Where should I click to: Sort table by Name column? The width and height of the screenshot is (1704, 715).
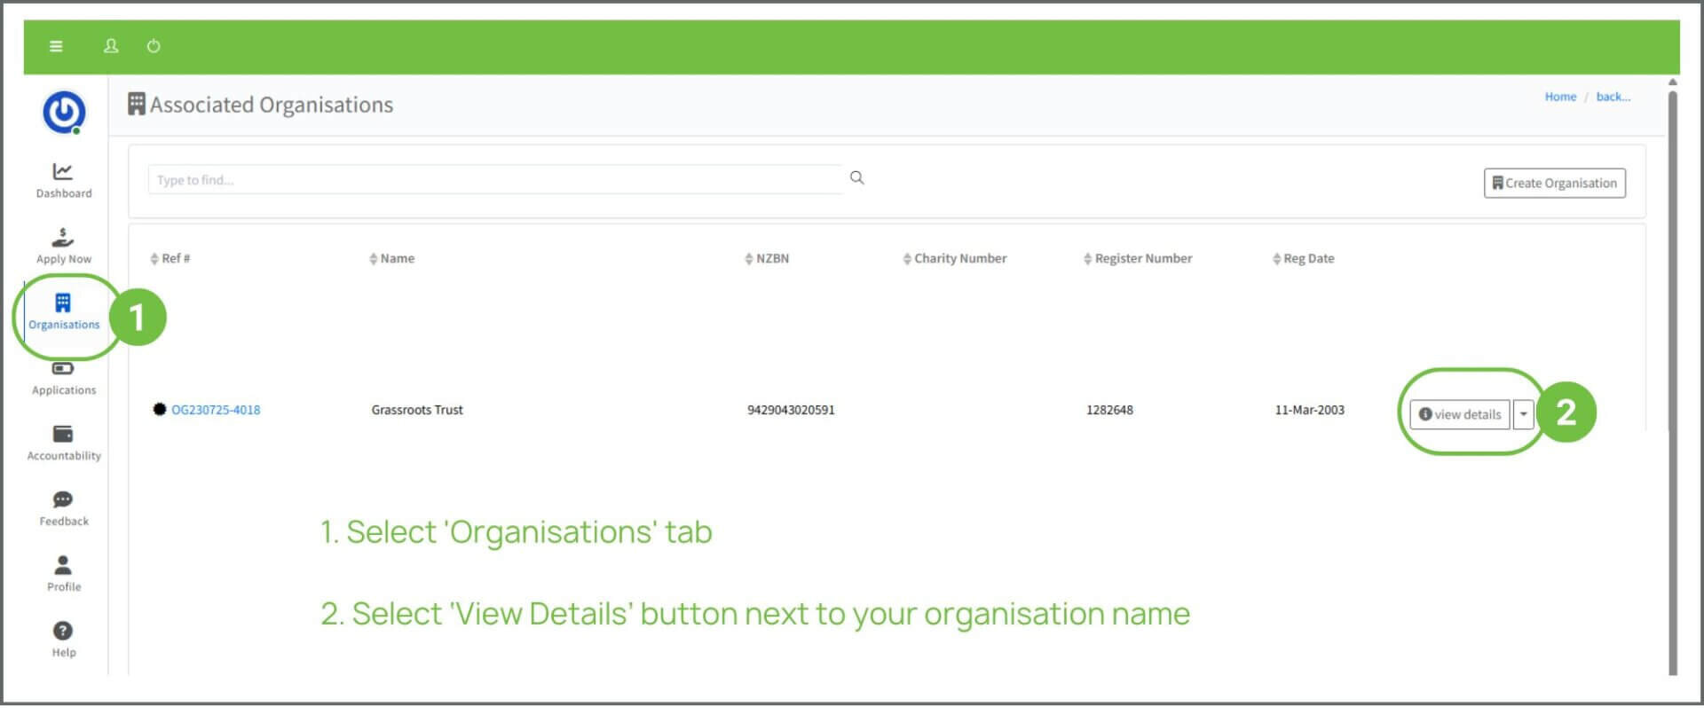click(391, 259)
